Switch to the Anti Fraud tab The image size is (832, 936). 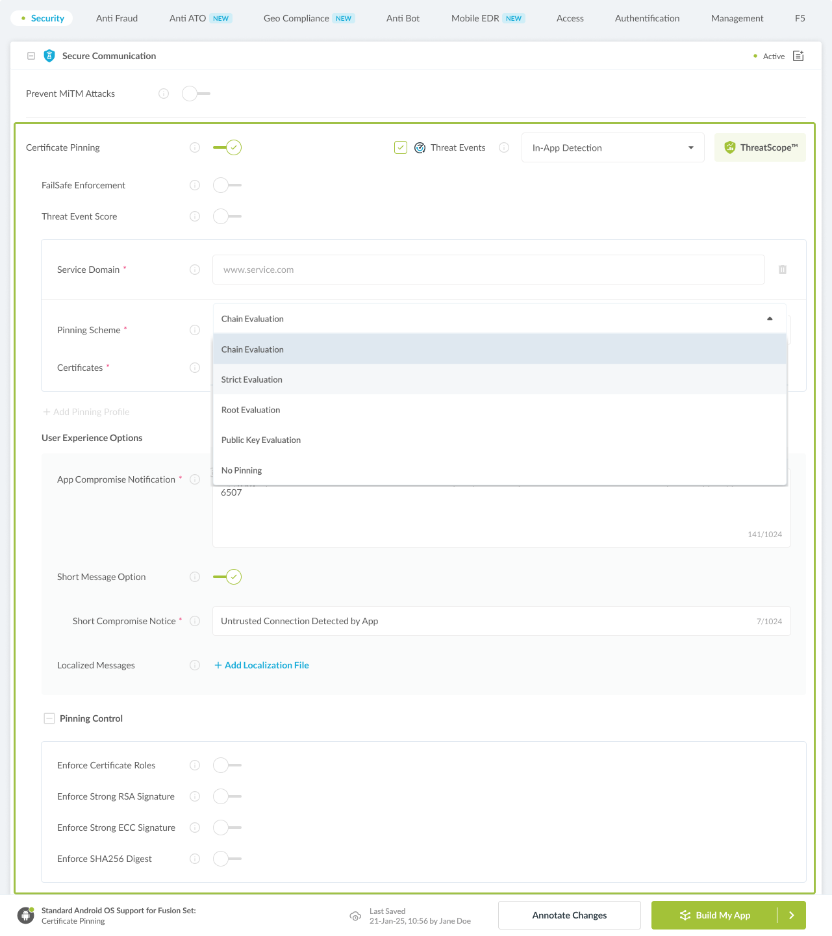click(x=117, y=18)
